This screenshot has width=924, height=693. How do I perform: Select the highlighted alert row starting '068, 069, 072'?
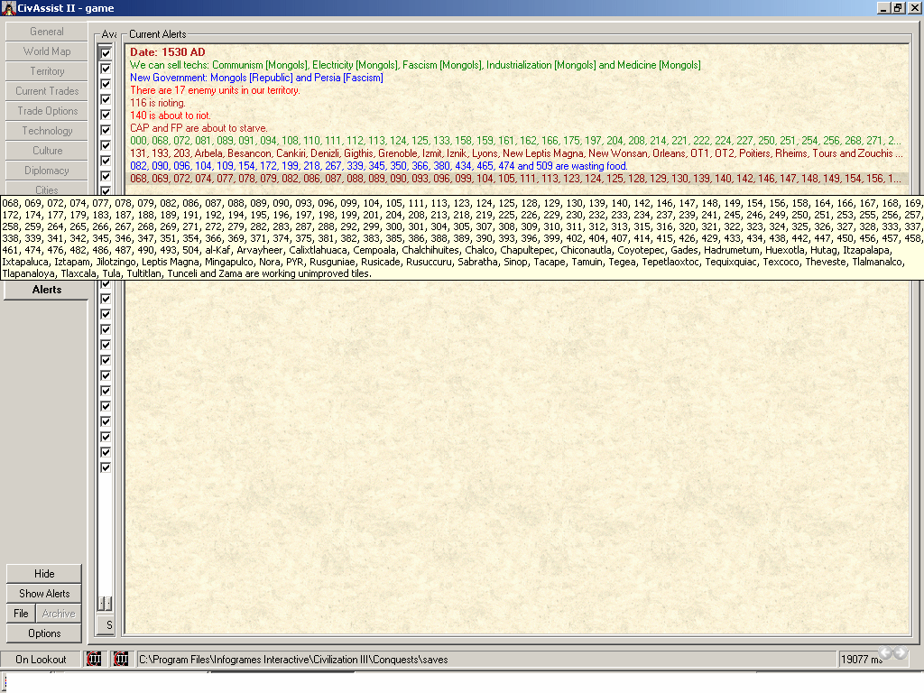(x=515, y=179)
